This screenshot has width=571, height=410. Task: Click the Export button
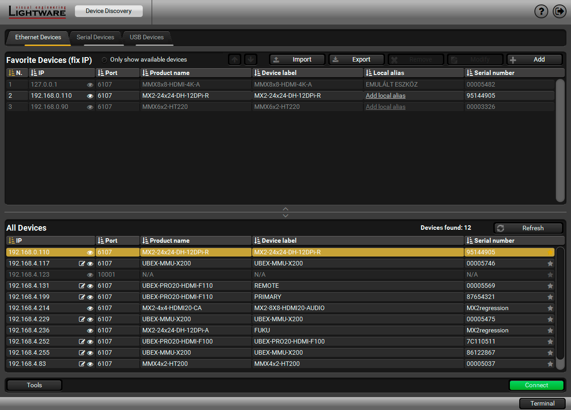(x=356, y=60)
